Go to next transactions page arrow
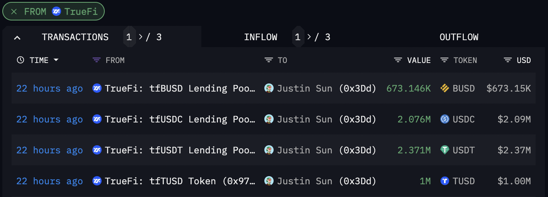This screenshot has height=197, width=548. 141,37
